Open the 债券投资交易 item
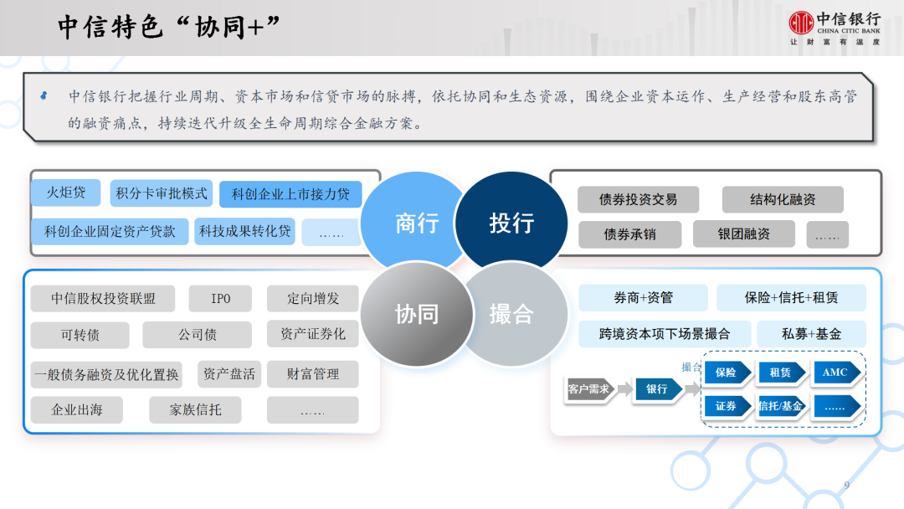 pyautogui.click(x=639, y=199)
